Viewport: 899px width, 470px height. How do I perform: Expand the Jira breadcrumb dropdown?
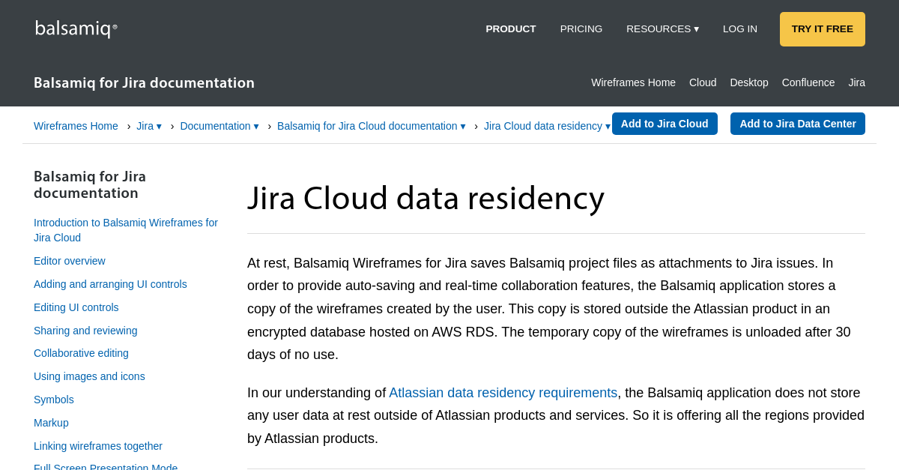(x=148, y=126)
